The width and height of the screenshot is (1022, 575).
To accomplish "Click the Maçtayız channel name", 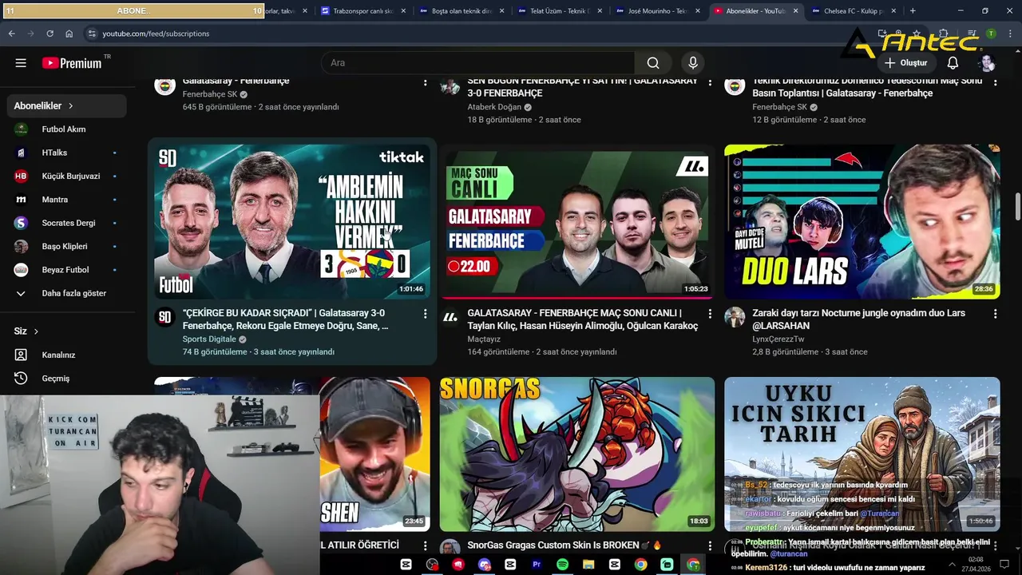I will point(484,339).
